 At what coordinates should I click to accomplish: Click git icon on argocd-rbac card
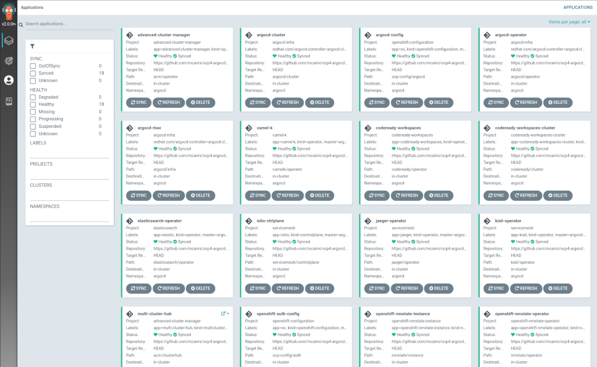tap(129, 128)
